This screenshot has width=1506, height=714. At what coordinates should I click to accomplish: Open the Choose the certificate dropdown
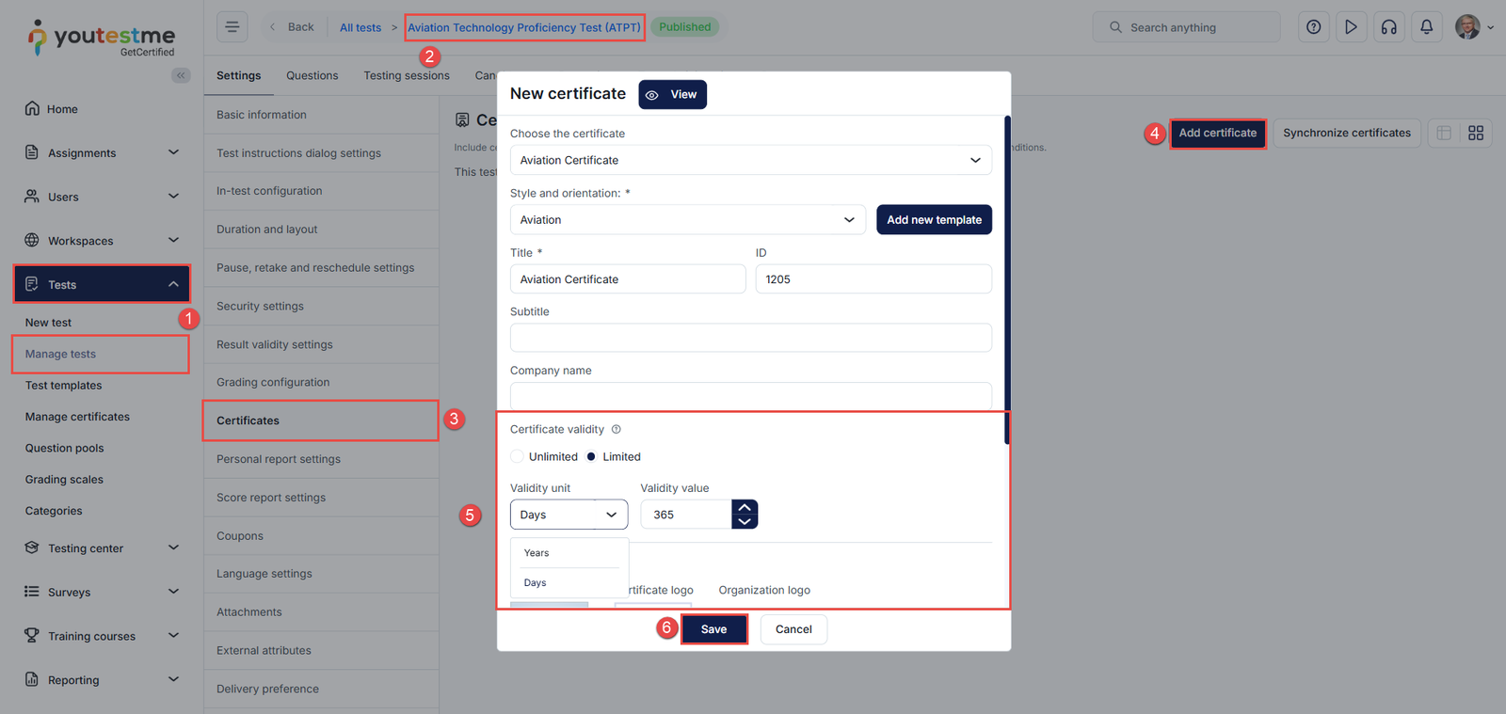point(750,160)
